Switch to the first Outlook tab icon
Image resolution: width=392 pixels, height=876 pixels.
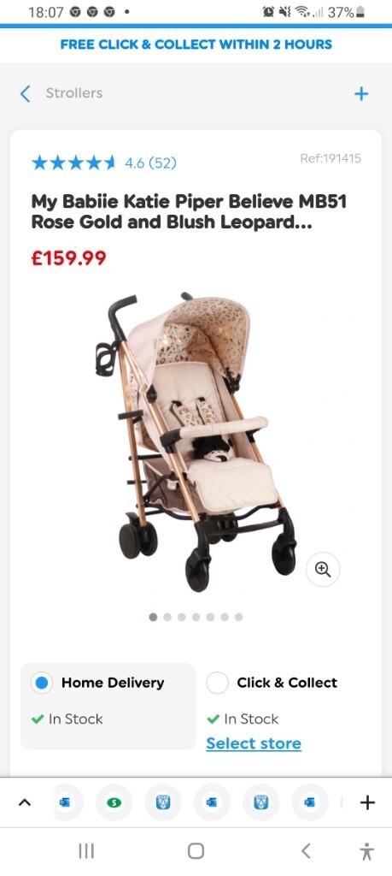pos(65,802)
